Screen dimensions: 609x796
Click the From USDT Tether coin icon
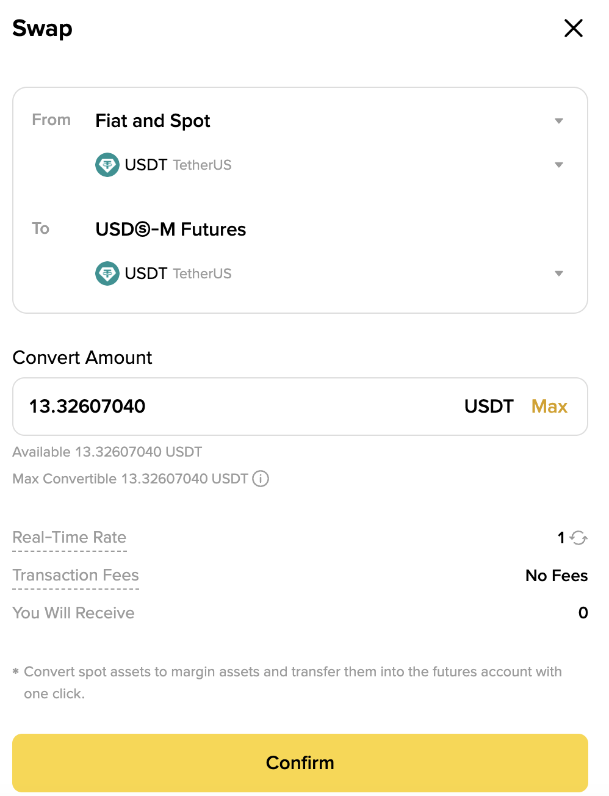(x=107, y=165)
